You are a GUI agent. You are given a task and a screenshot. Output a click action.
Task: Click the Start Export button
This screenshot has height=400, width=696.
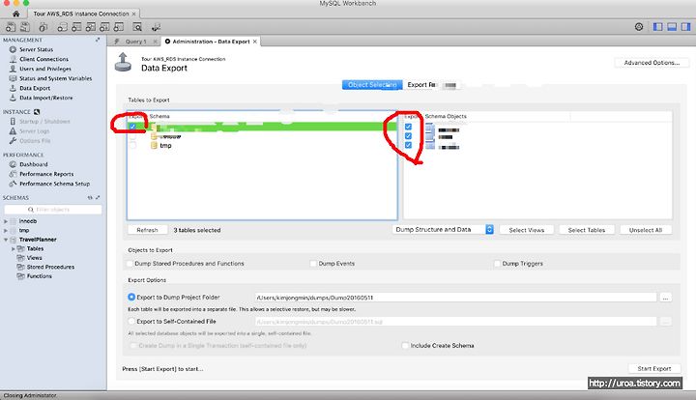[x=654, y=368]
